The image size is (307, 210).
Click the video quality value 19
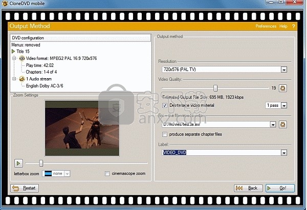274,88
